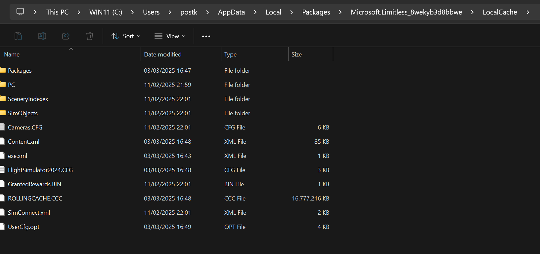Open the Sort dropdown menu
The image size is (540, 254).
coord(126,36)
